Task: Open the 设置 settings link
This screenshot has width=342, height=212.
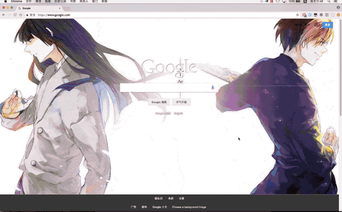Action: 182,198
